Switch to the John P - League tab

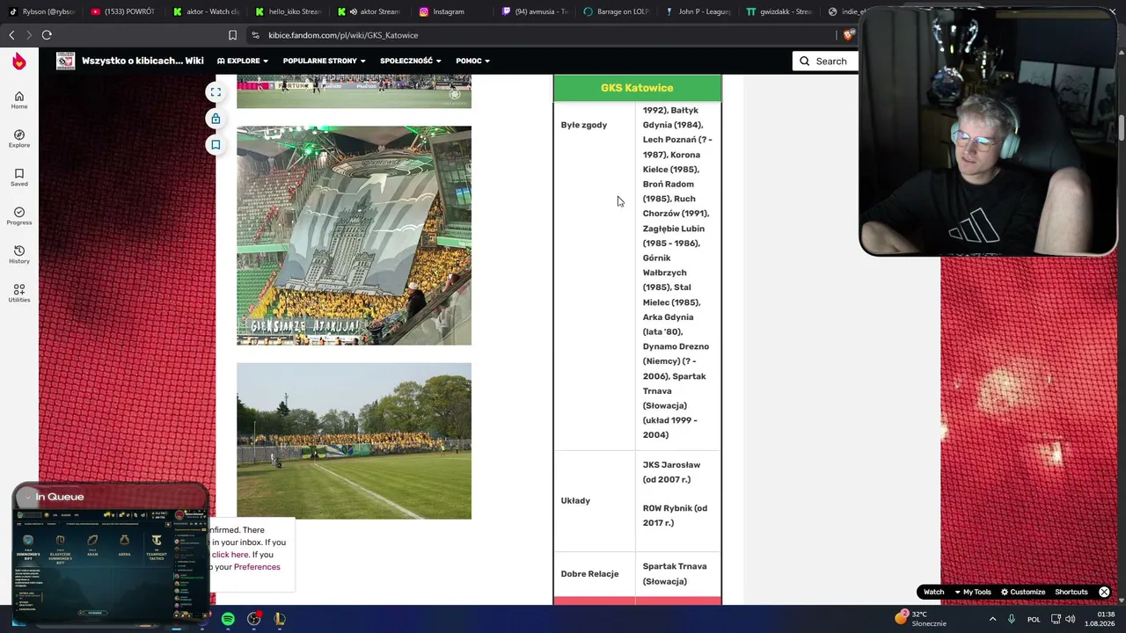click(x=698, y=11)
